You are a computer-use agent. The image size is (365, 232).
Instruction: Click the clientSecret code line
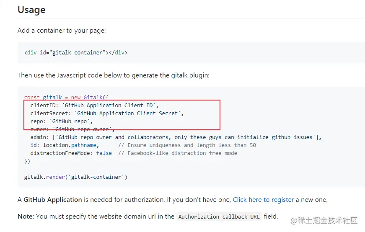click(107, 113)
